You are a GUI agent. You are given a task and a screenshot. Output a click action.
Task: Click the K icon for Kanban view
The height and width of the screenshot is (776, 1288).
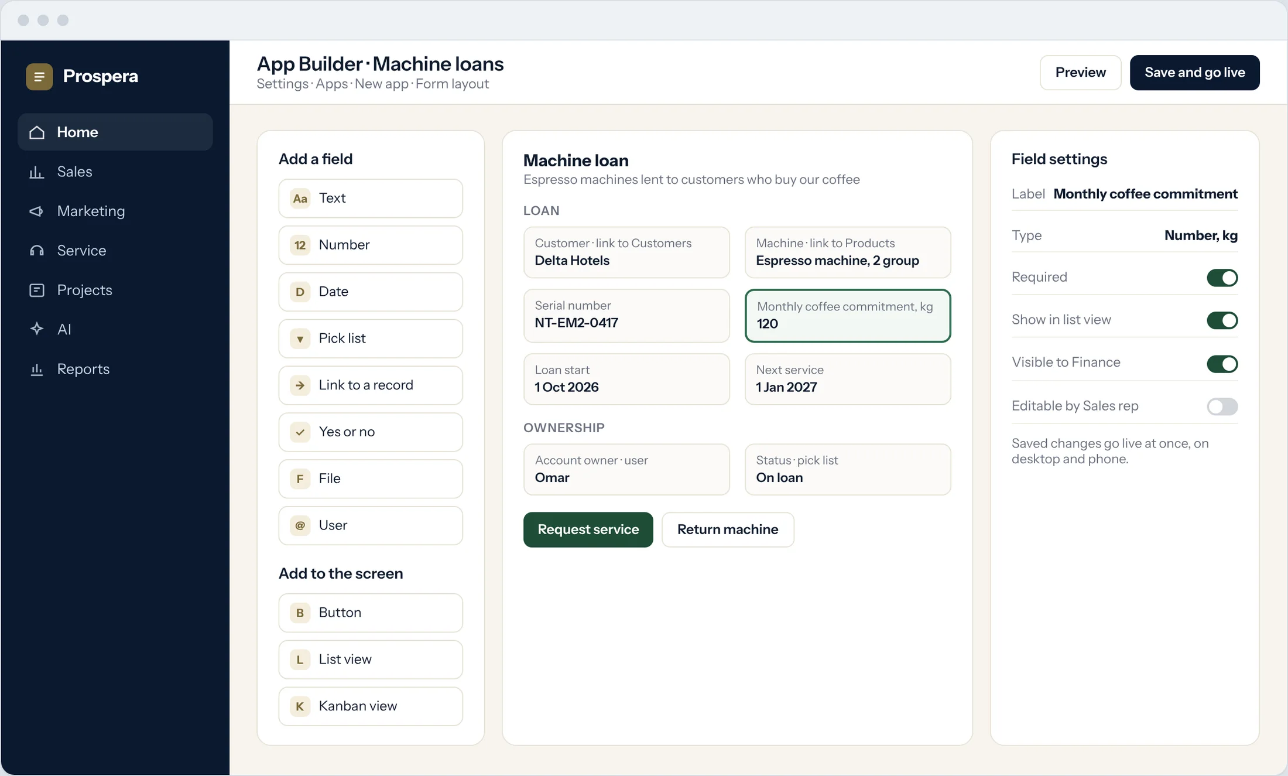pyautogui.click(x=300, y=707)
